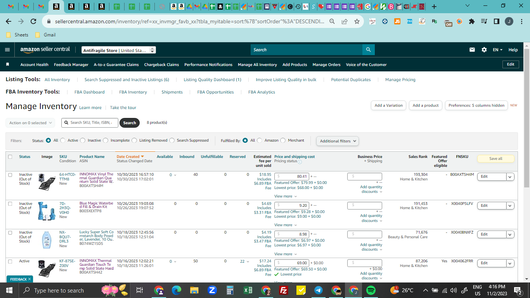
Task: Open the Settings gear icon
Action: point(484,50)
